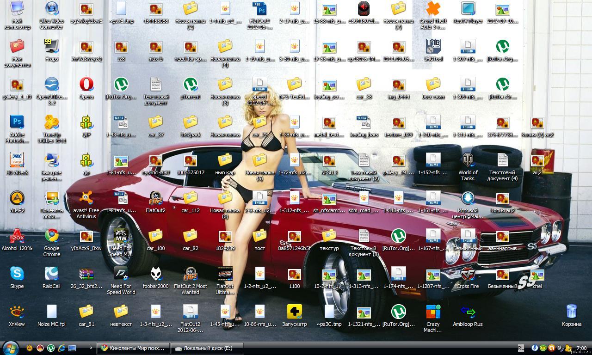The image size is (592, 355).
Task: Select the Запускатр desktop shortcut
Action: coord(295,315)
